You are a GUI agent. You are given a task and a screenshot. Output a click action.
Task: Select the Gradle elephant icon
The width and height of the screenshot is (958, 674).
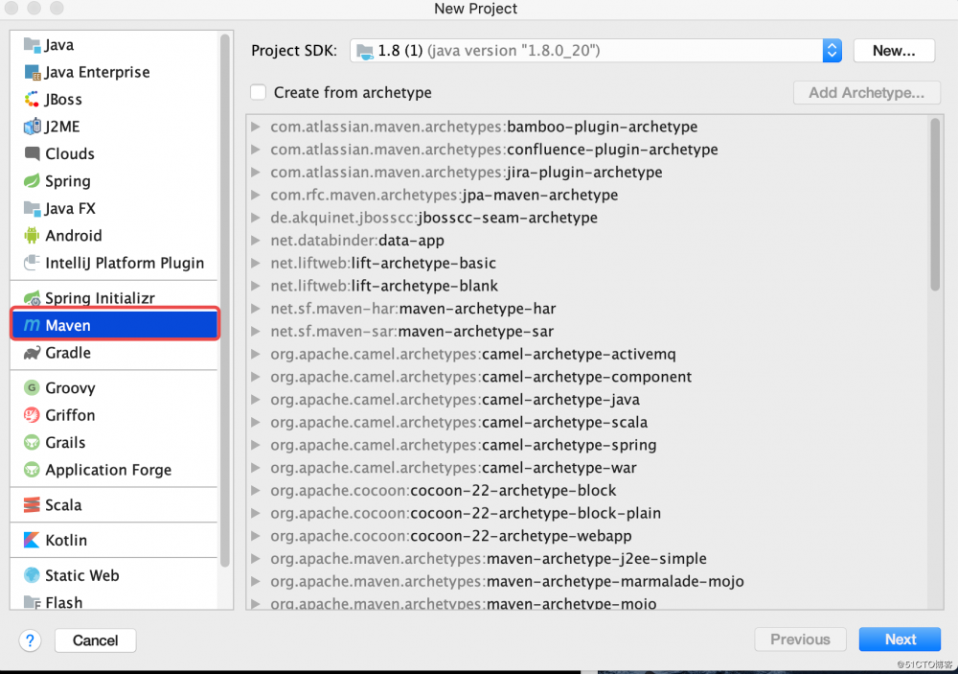coord(32,353)
